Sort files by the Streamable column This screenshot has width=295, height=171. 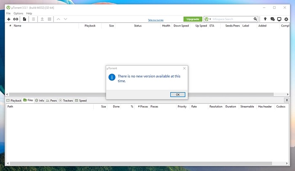pos(247,106)
